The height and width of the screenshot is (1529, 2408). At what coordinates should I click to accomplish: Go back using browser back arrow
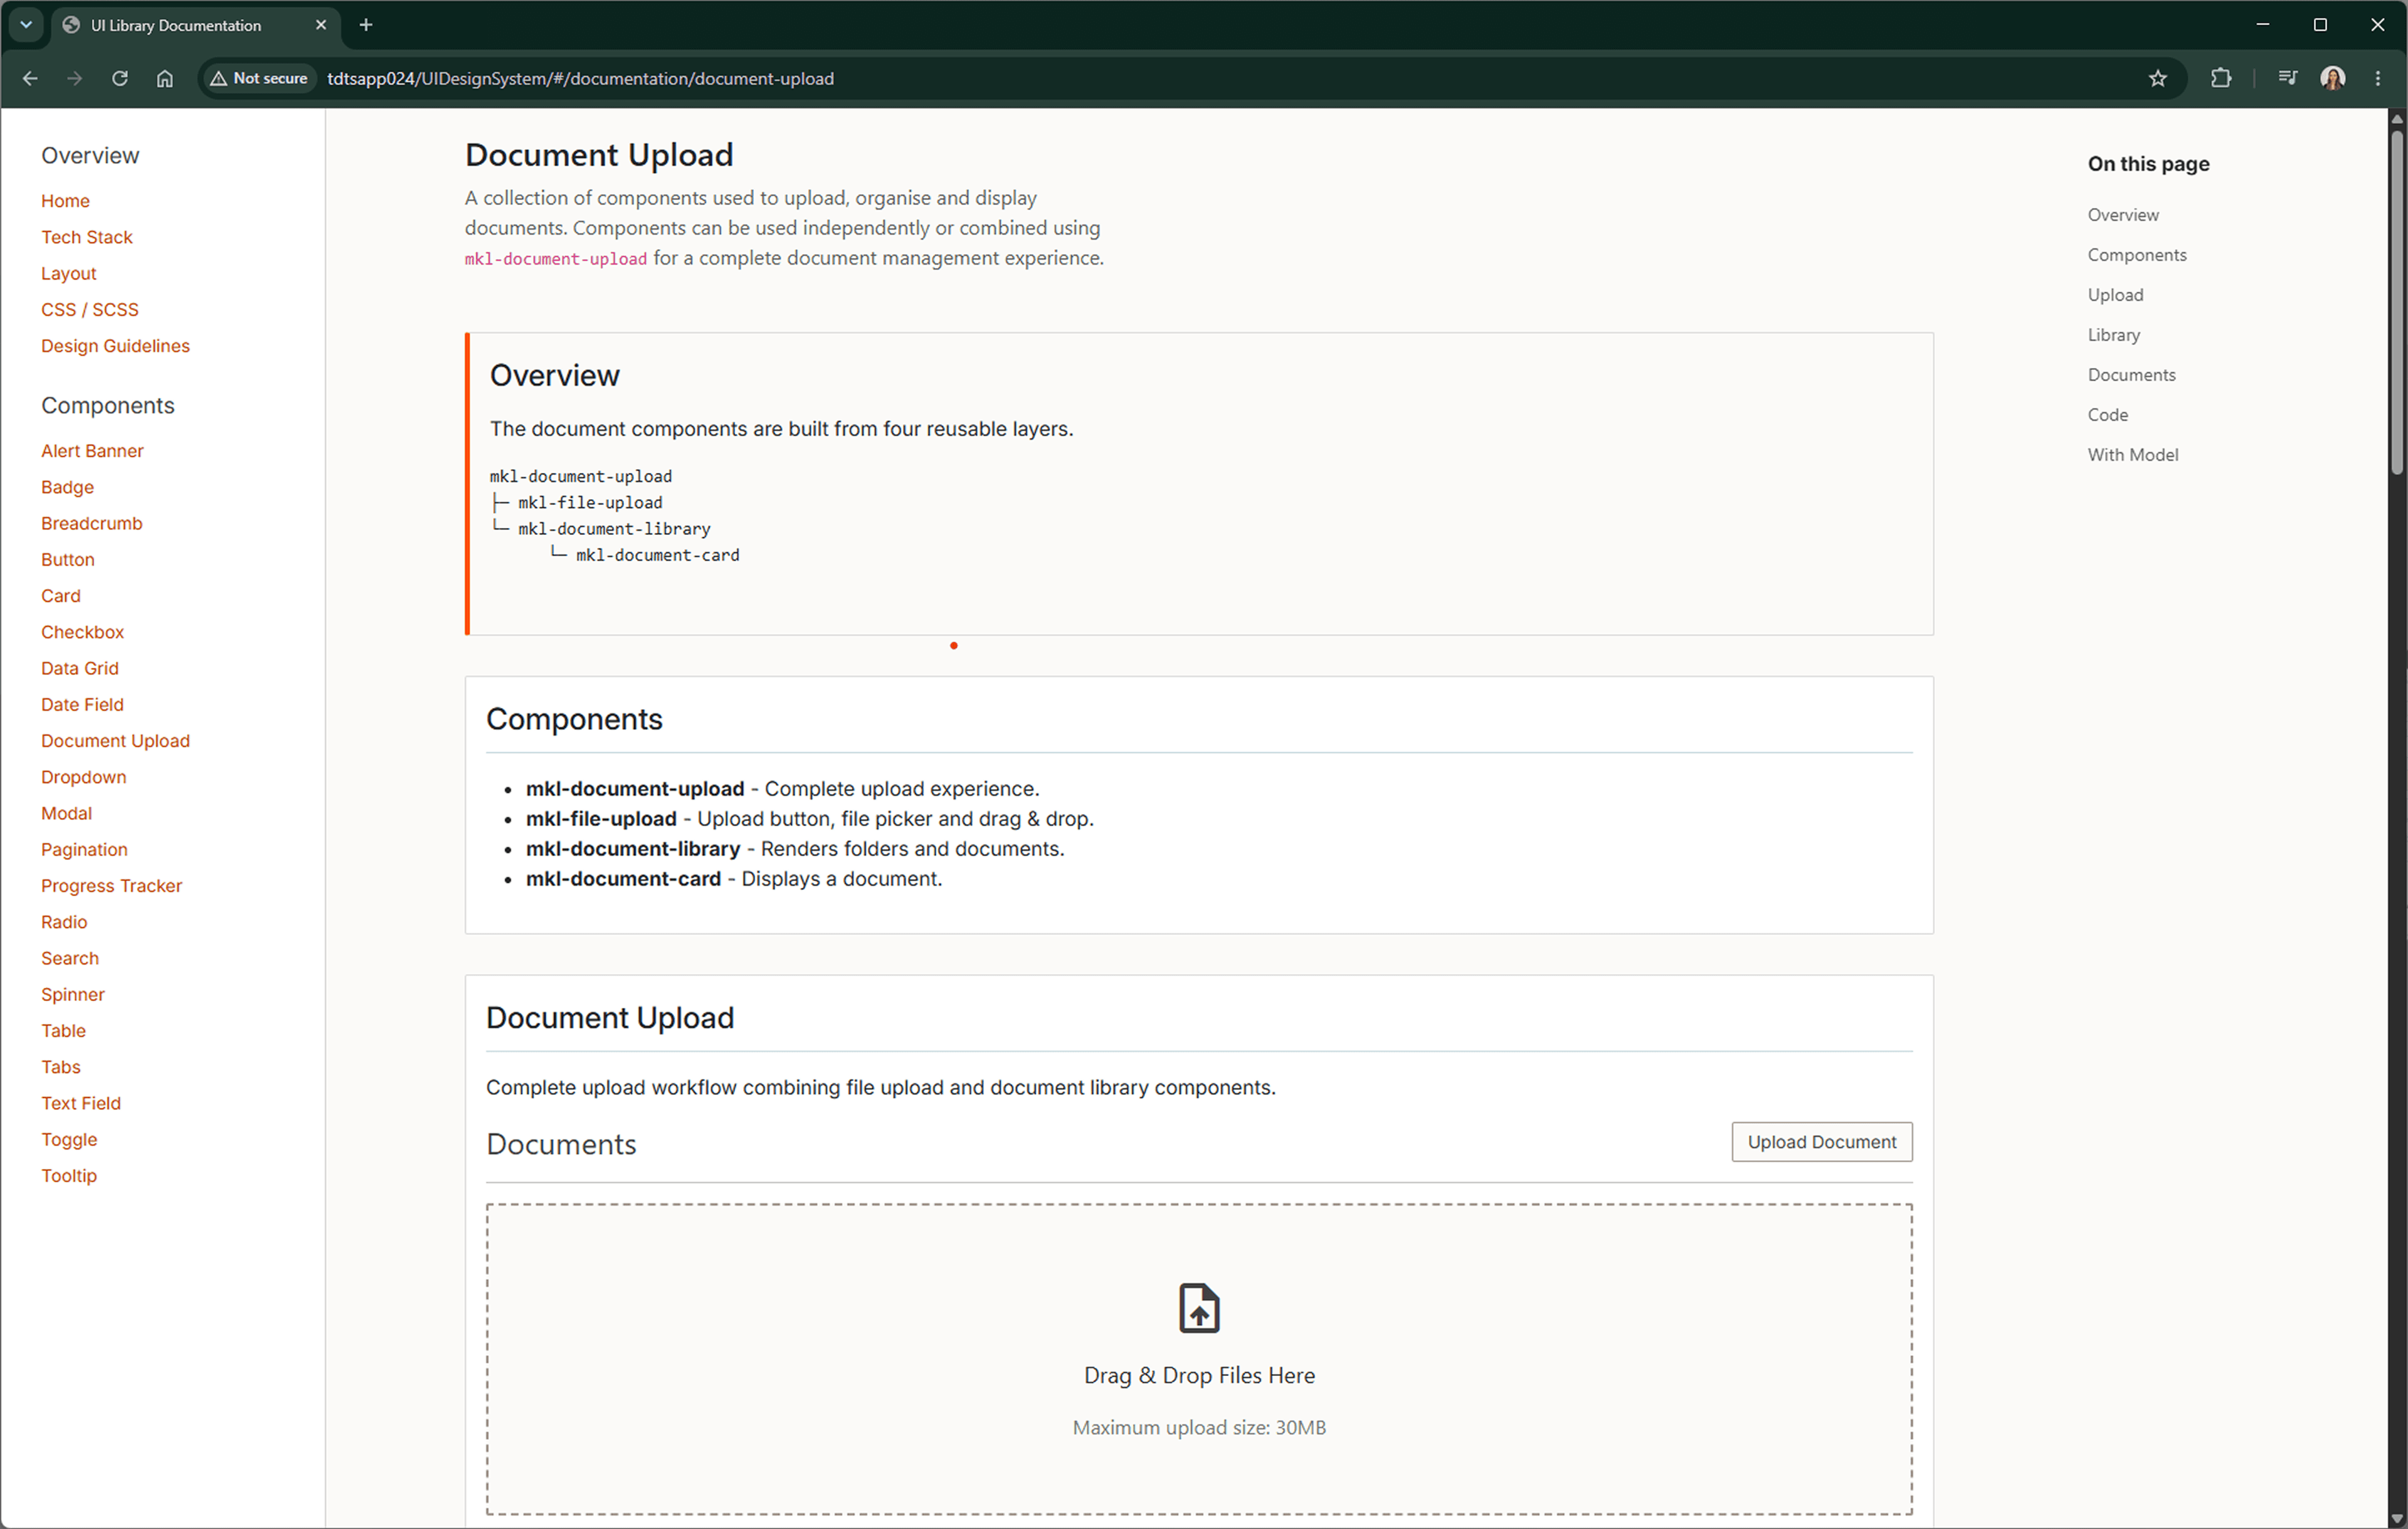(30, 78)
